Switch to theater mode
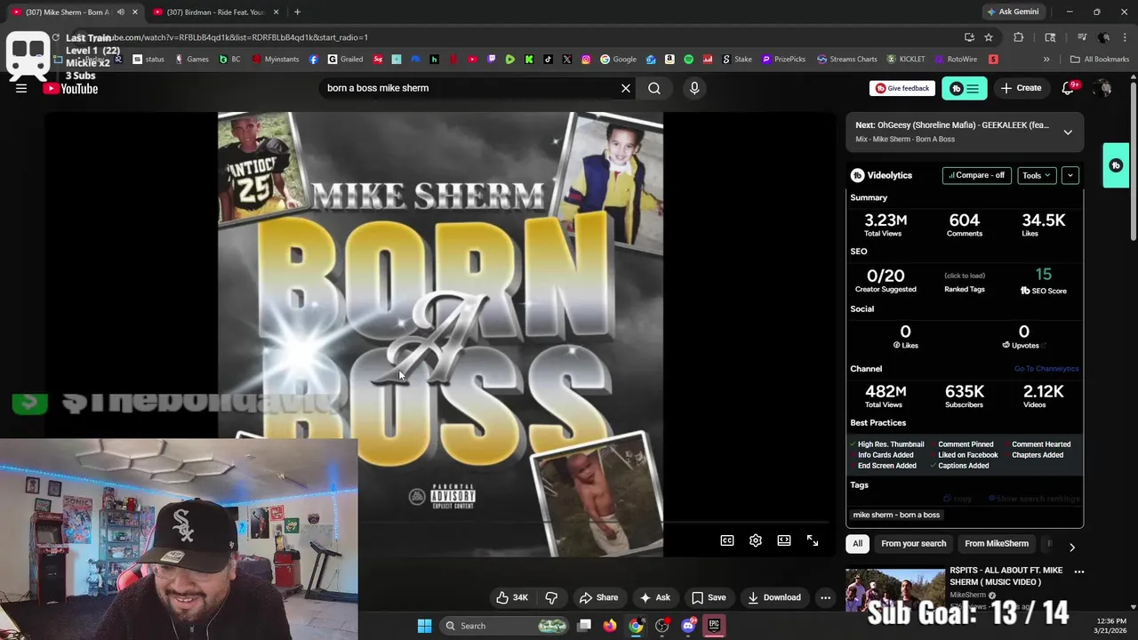Image resolution: width=1138 pixels, height=640 pixels. [784, 540]
